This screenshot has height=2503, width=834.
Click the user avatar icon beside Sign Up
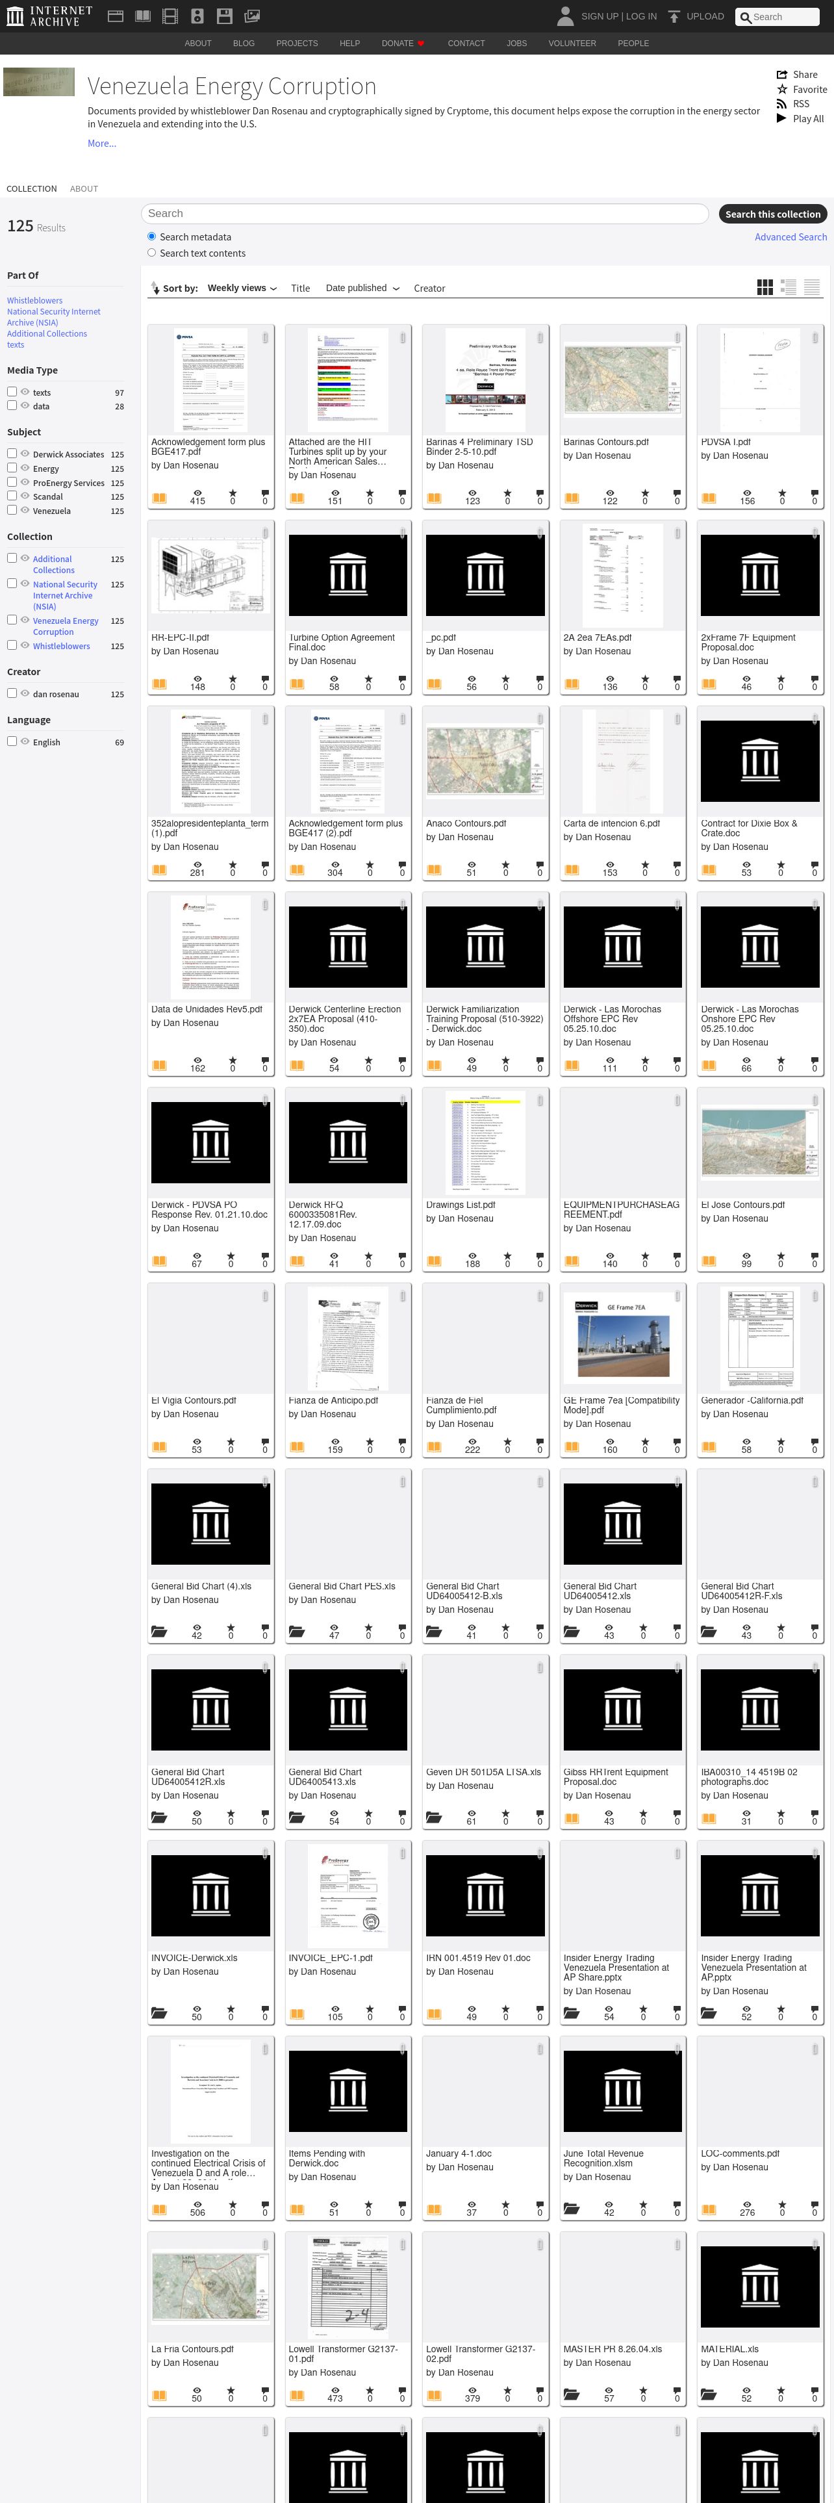coord(565,16)
